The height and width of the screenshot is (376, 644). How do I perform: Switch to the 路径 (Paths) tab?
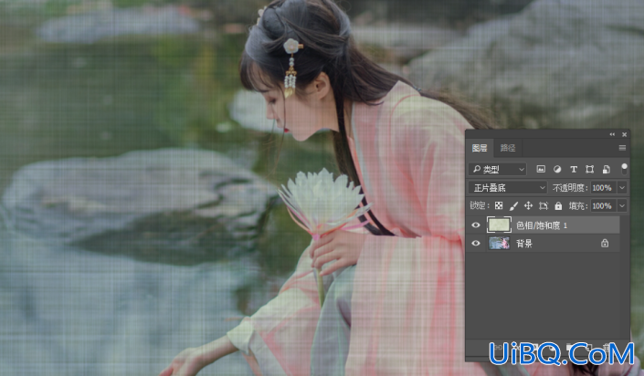pyautogui.click(x=508, y=148)
